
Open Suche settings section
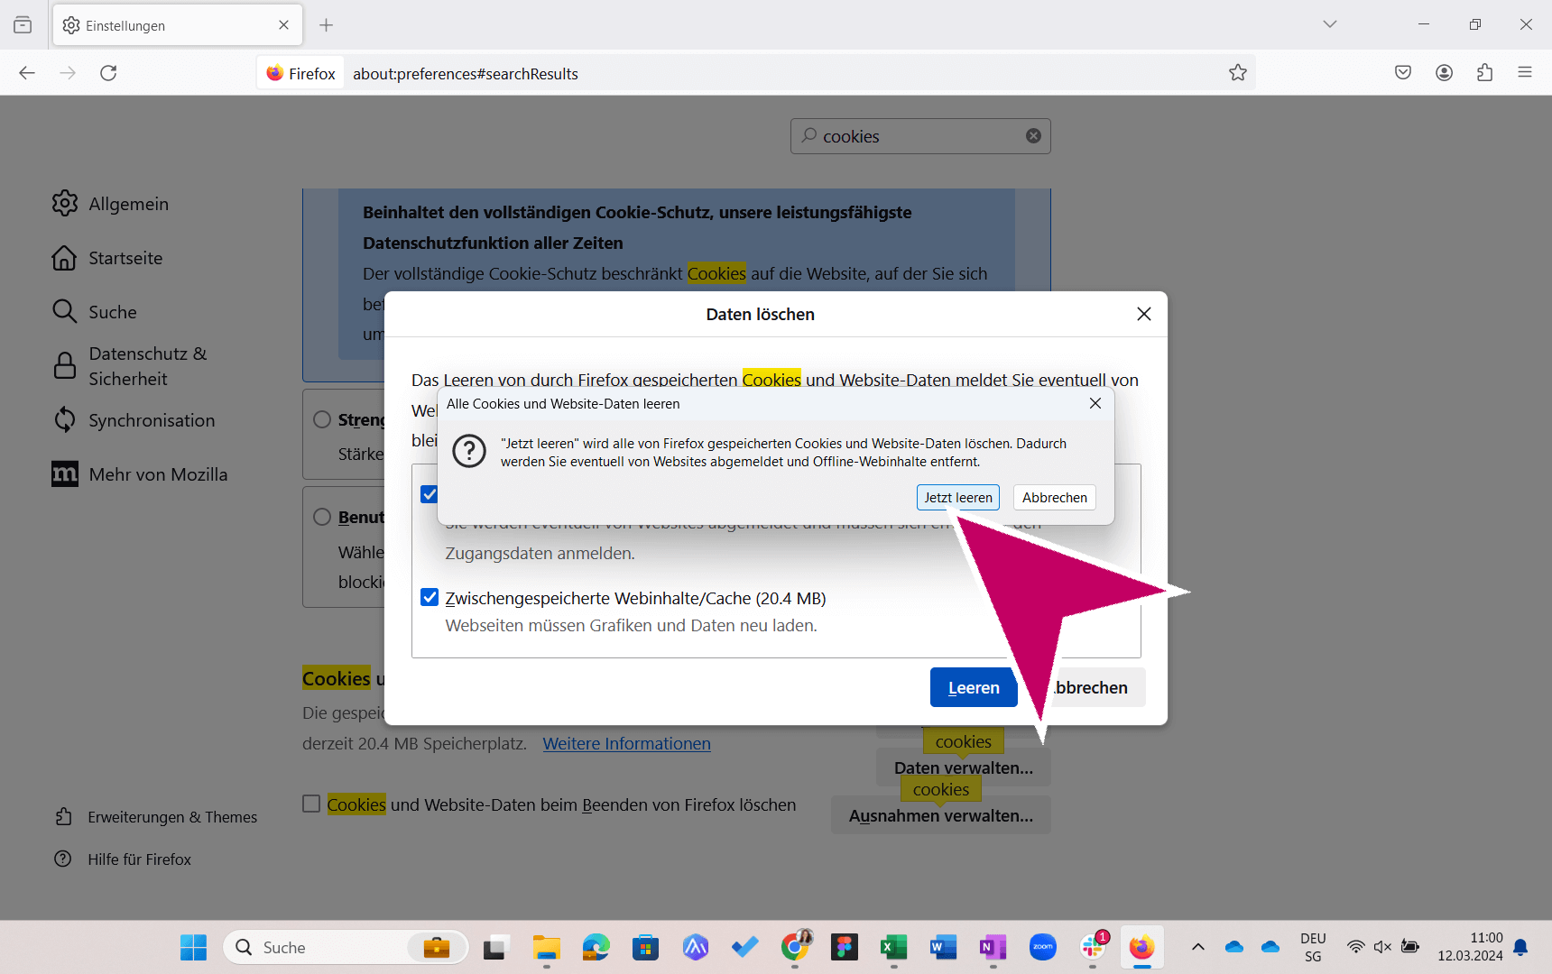tap(95, 312)
